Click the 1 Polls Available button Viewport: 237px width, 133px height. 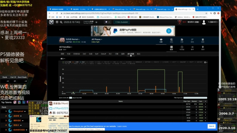tap(121, 22)
